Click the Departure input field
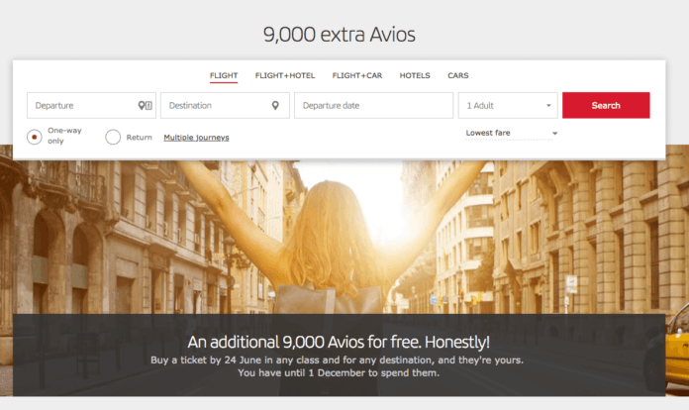 tap(91, 105)
